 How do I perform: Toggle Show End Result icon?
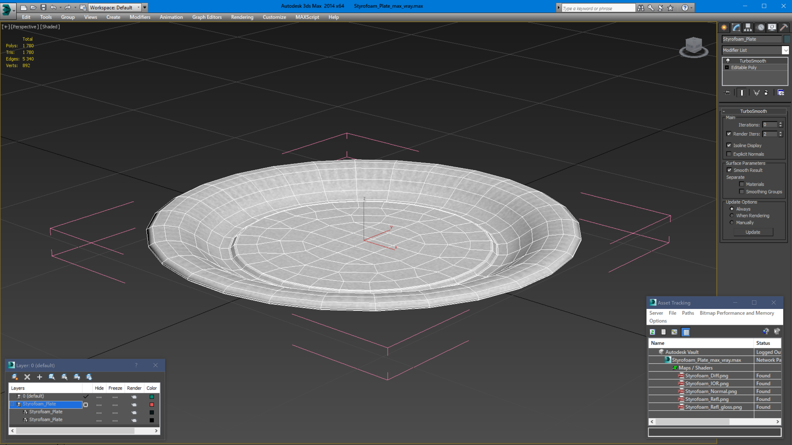pyautogui.click(x=742, y=93)
